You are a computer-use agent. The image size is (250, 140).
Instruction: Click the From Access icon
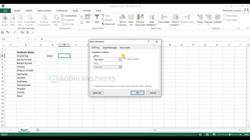(x=5, y=20)
